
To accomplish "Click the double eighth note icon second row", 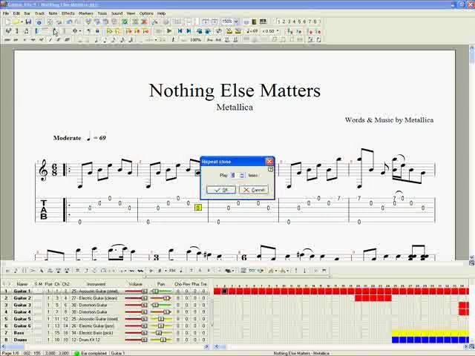I will point(27,31).
